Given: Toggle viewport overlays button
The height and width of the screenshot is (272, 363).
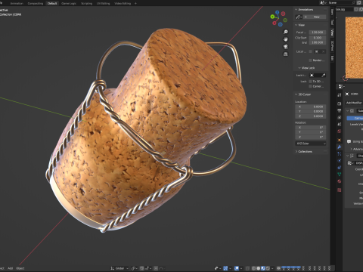Looking at the screenshot, I should [237, 268].
